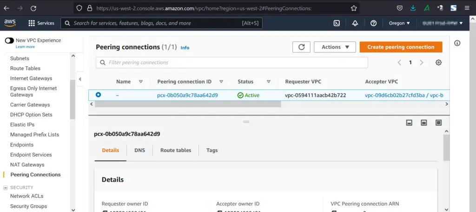Image resolution: width=476 pixels, height=212 pixels.
Task: Open the Pocket icon in browser toolbar
Action: point(400,8)
